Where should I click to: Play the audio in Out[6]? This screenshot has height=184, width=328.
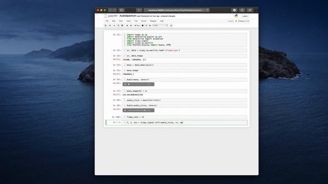tap(125, 84)
